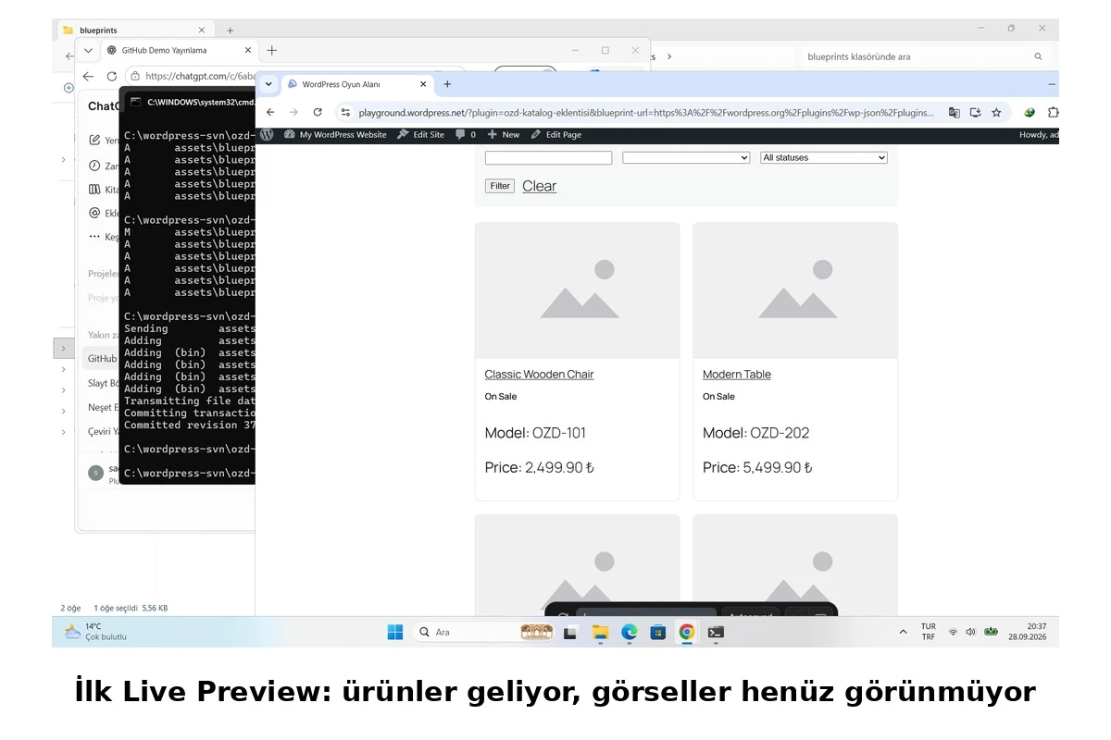Click the blueprints klasöründe ara search box
The image size is (1111, 740).
(924, 56)
